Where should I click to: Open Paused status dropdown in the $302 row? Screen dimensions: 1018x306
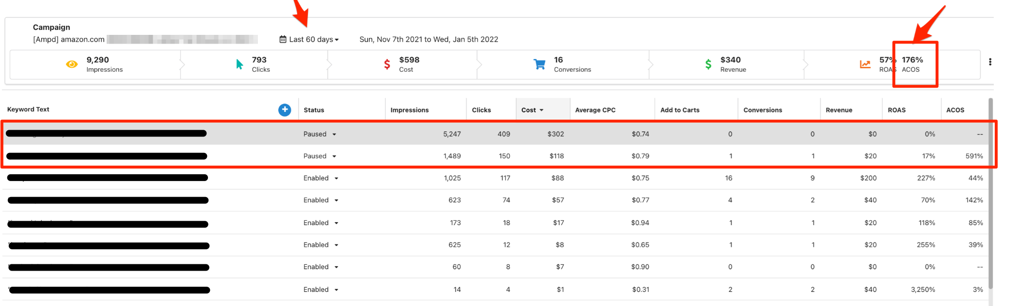tap(320, 134)
